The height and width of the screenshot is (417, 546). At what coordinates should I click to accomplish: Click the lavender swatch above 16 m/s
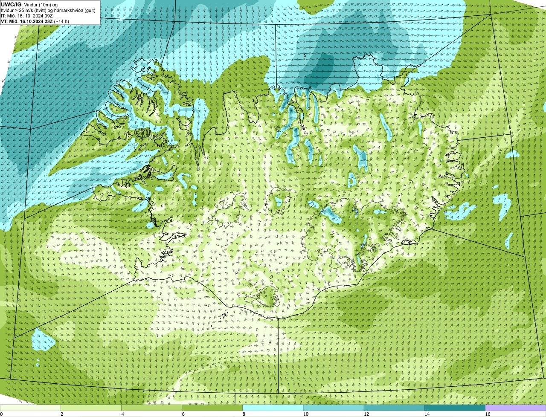tap(516, 408)
